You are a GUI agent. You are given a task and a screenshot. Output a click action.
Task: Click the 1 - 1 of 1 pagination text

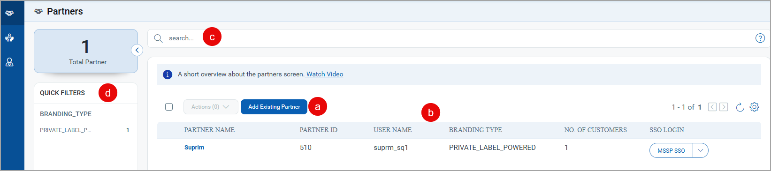pyautogui.click(x=687, y=107)
